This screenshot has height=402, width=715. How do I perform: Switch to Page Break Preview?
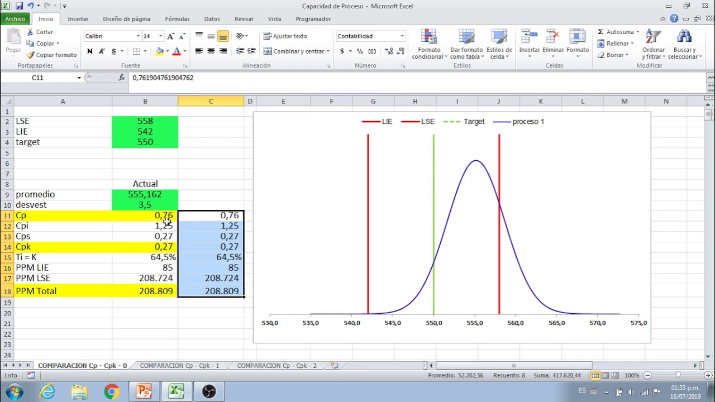point(614,376)
